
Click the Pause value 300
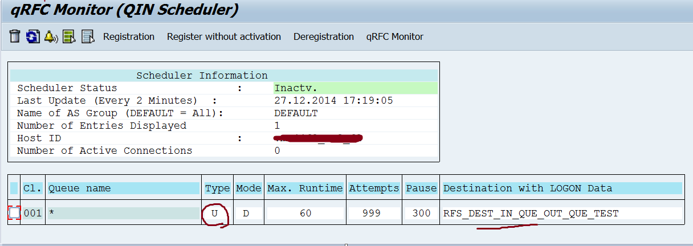421,214
